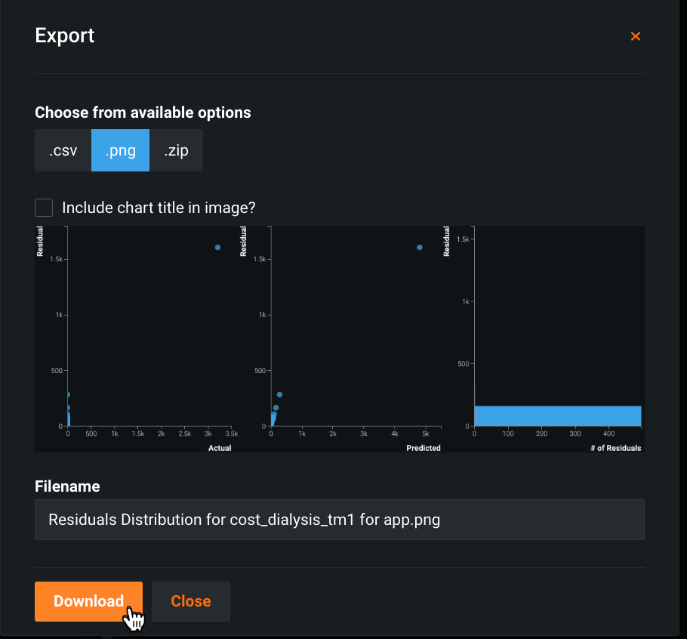
Task: Focus the Filename text field
Action: (339, 520)
